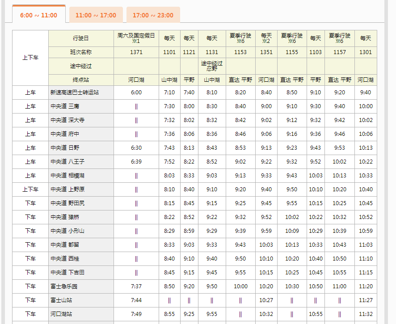The width and height of the screenshot is (396, 324).
Task: Switch to the 11:00 ~ 17:00 tab
Action: [96, 15]
